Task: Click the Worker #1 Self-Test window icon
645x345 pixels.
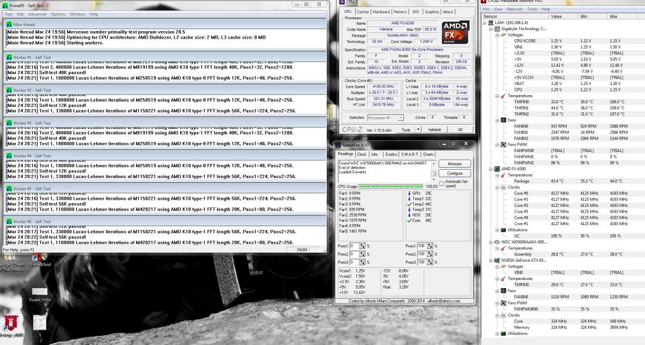Action: click(x=9, y=57)
